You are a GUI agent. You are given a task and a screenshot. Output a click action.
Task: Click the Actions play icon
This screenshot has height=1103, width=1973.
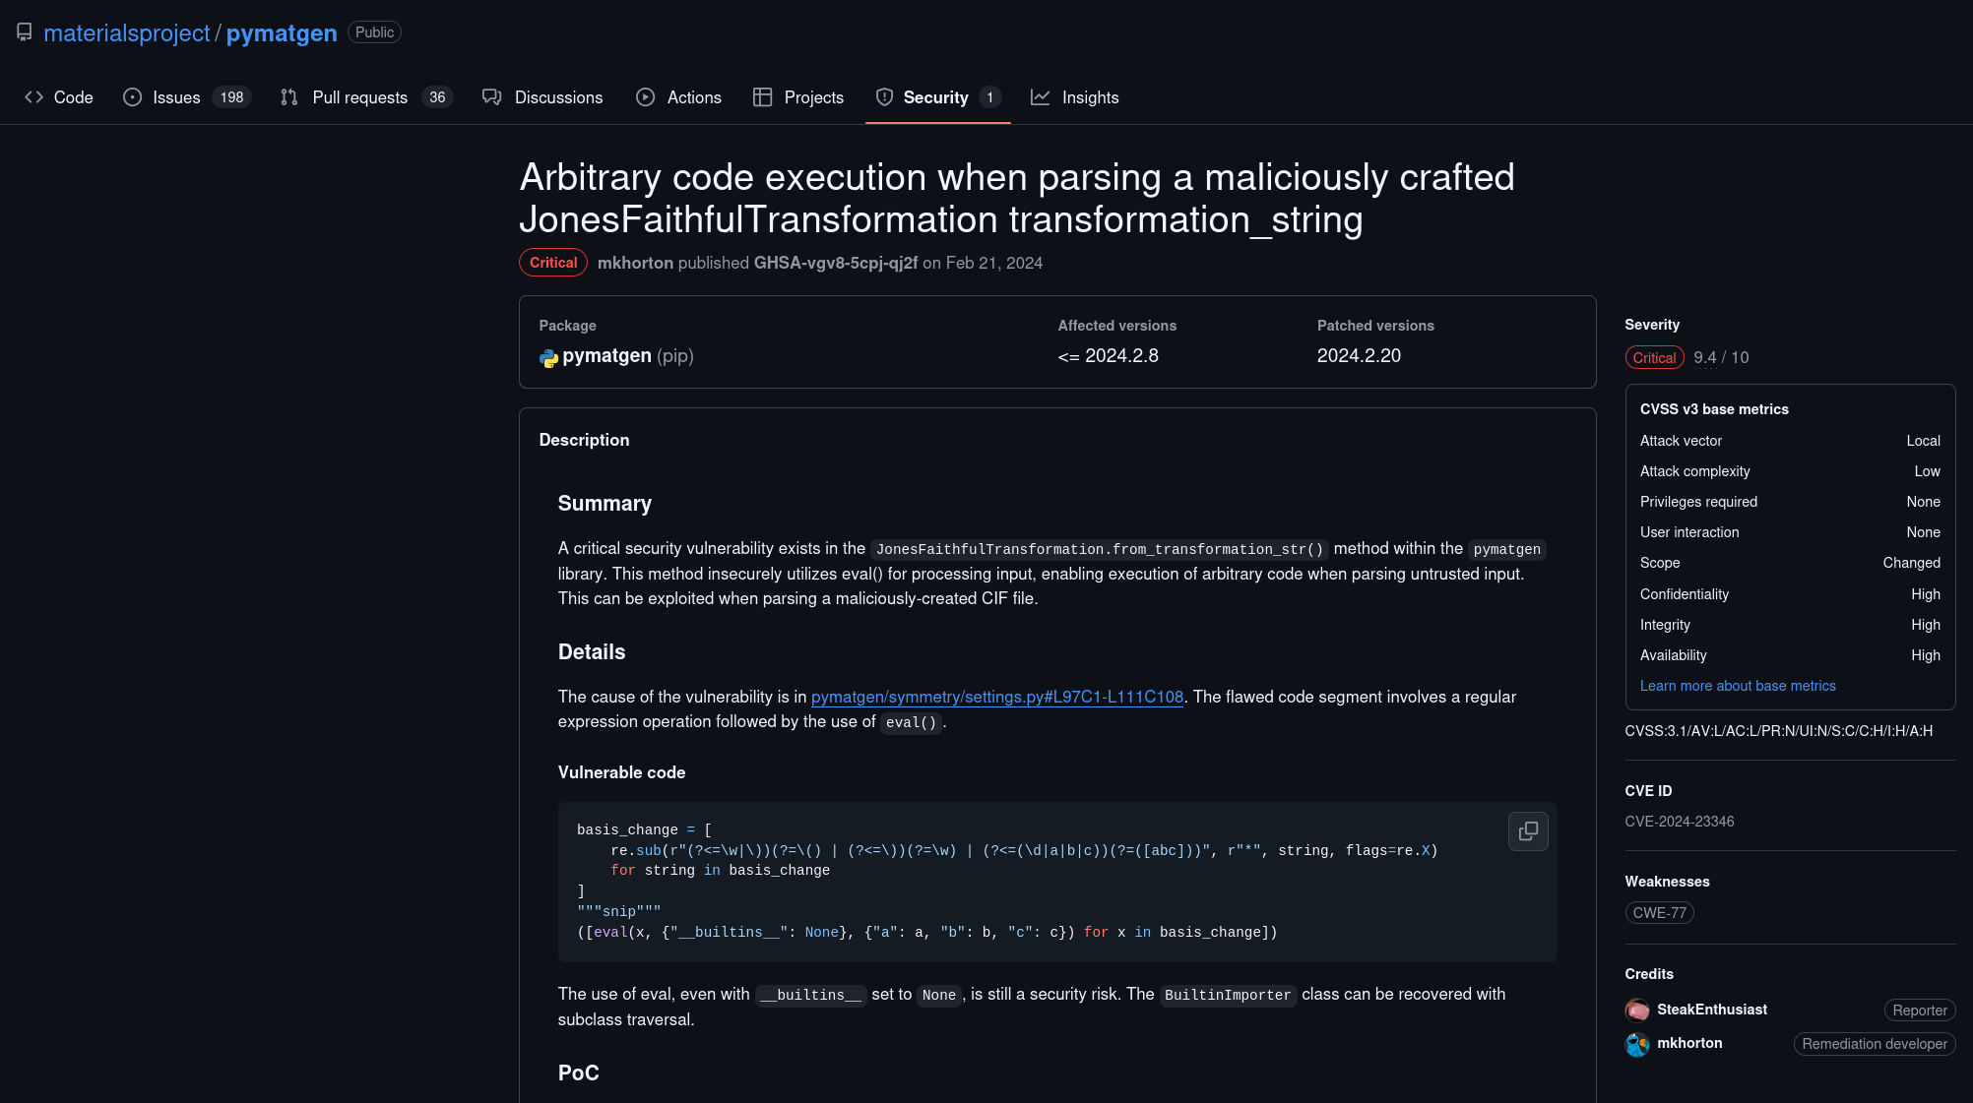(x=645, y=97)
